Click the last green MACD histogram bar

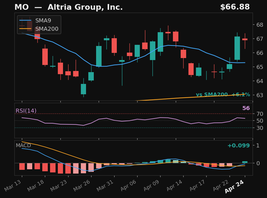(245, 162)
